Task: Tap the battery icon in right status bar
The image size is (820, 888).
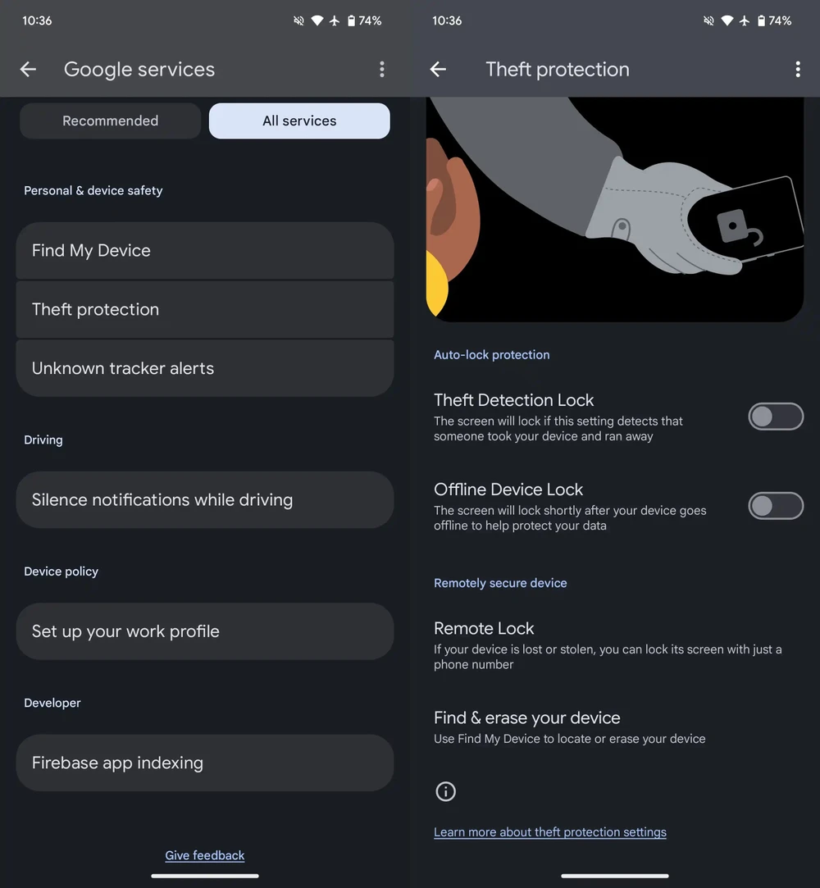Action: click(x=762, y=20)
